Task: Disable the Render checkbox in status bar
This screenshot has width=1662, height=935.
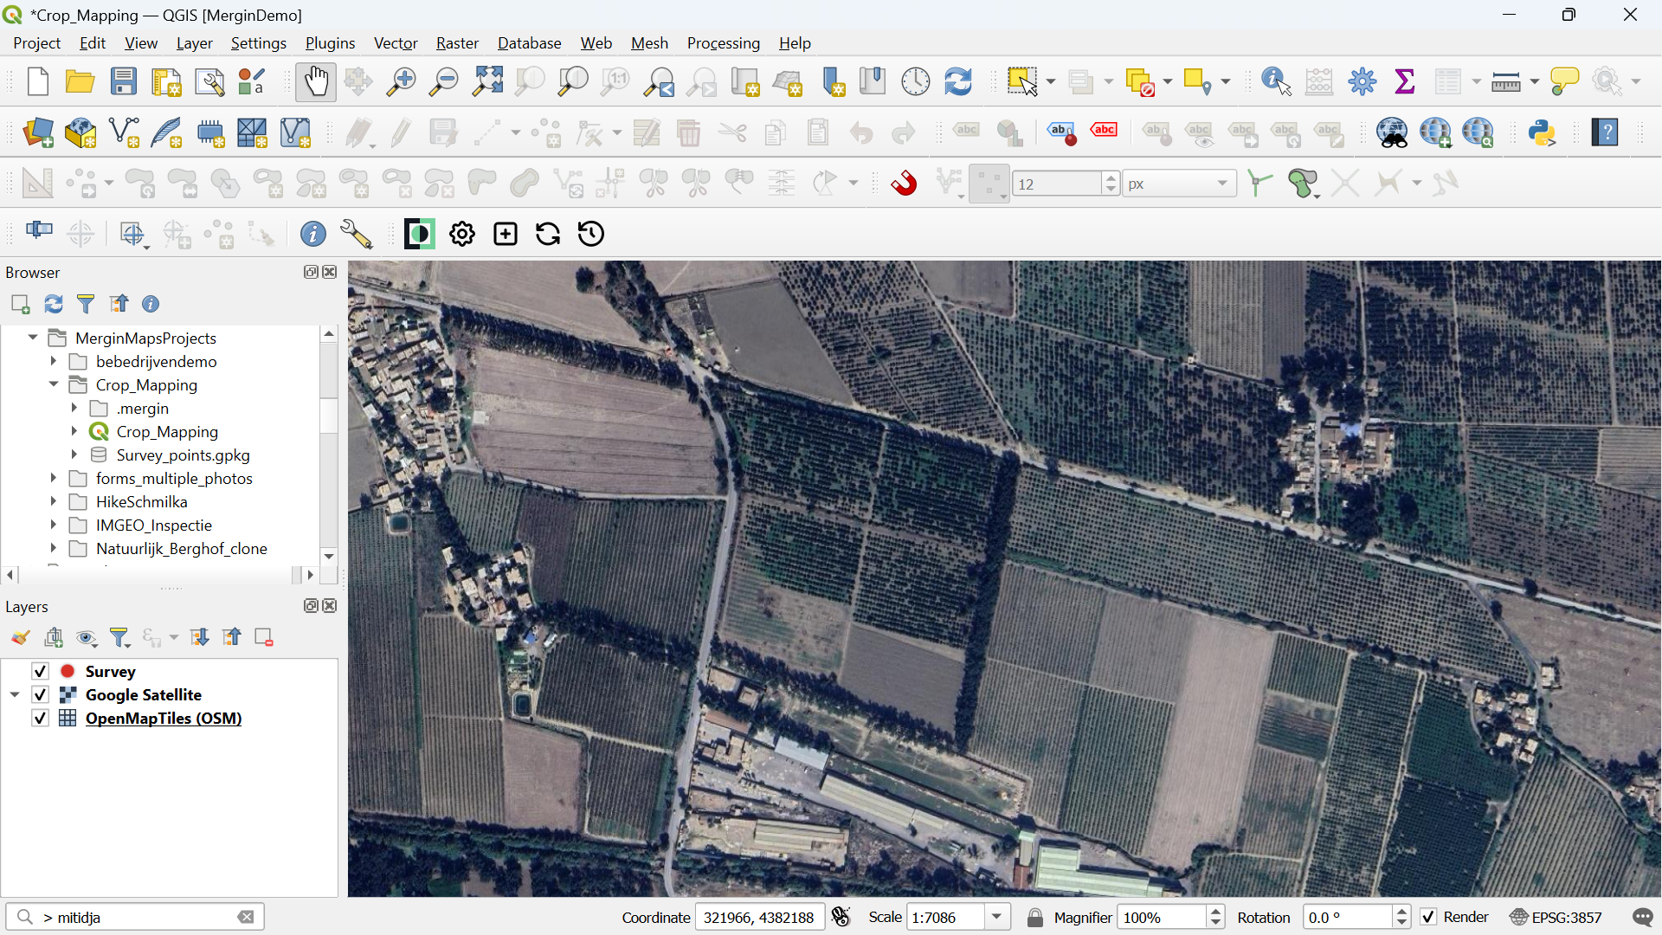Action: (1428, 917)
